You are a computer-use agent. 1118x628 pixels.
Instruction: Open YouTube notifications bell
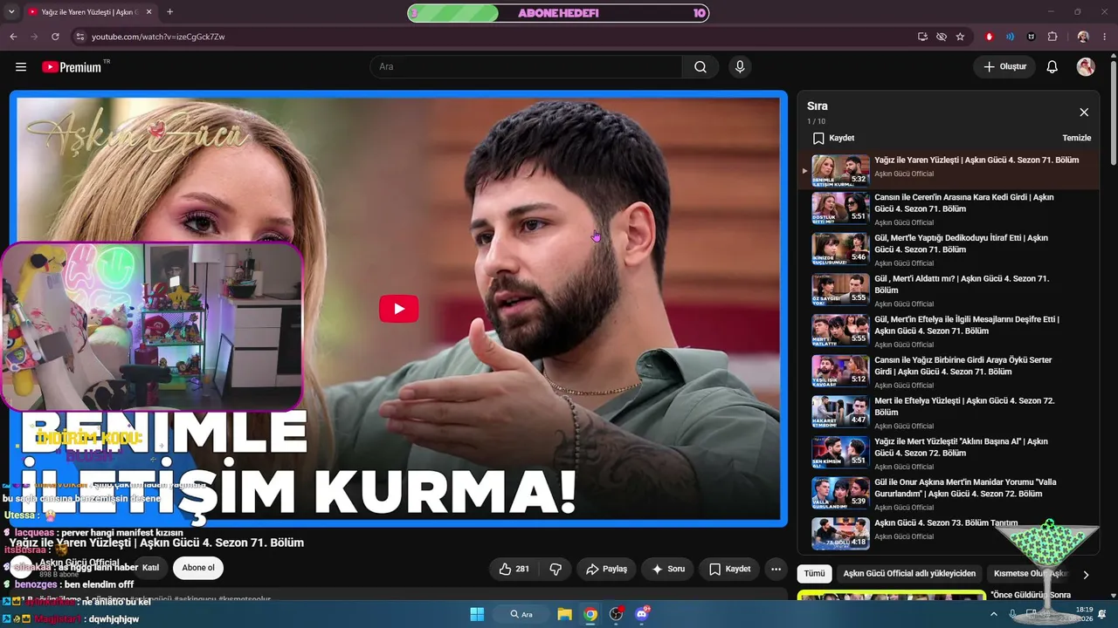(1052, 67)
